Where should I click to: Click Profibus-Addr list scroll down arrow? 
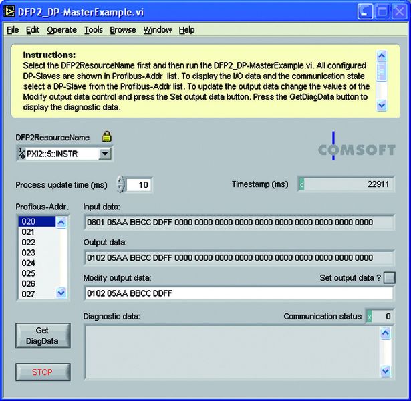coord(61,293)
